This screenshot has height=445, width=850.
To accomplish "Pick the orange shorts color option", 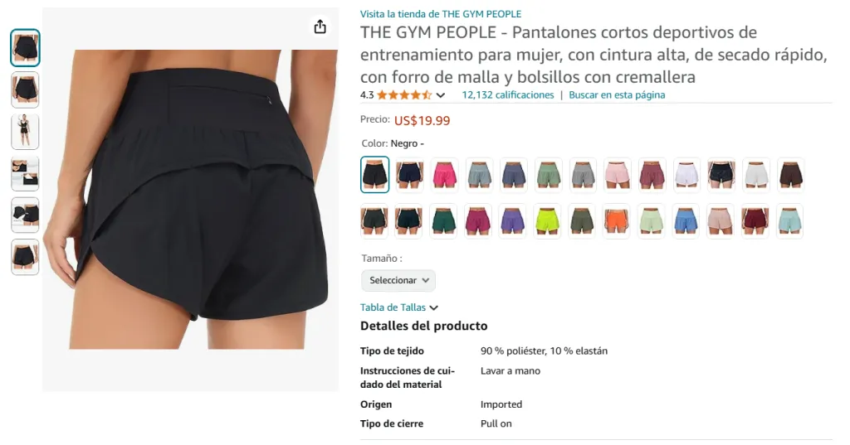I will point(617,221).
